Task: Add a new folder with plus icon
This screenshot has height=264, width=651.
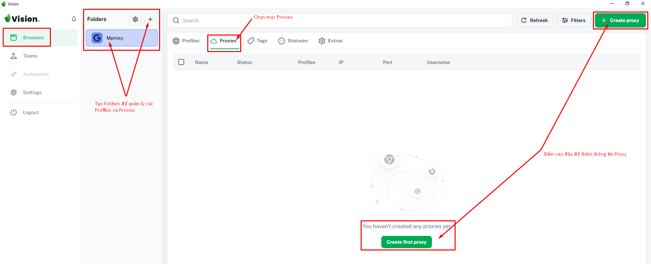Action: pyautogui.click(x=150, y=19)
